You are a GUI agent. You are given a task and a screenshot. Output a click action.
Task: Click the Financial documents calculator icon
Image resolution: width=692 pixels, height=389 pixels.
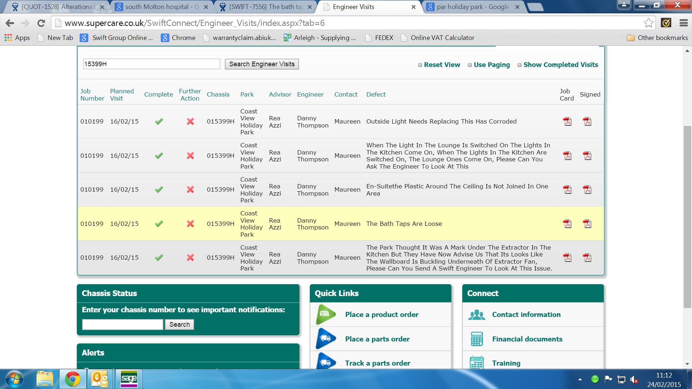[476, 339]
